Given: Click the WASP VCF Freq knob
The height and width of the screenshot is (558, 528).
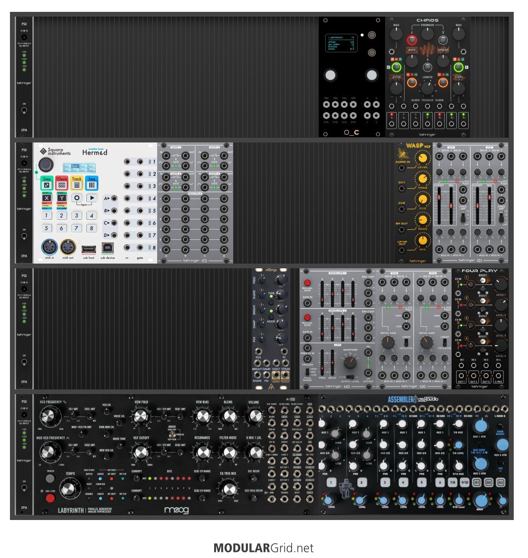Looking at the screenshot, I should (x=423, y=179).
